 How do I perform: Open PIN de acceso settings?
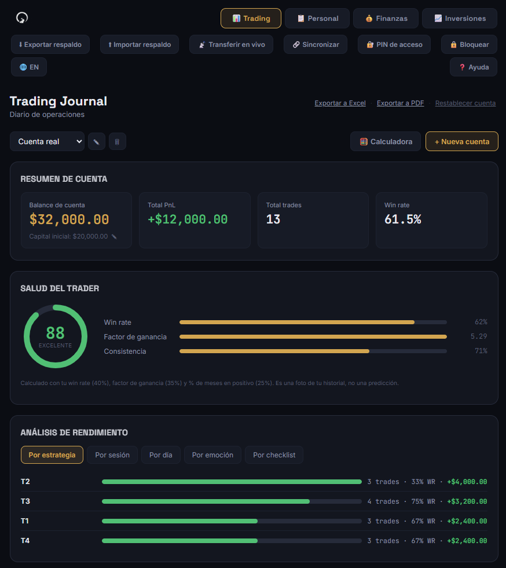click(394, 45)
